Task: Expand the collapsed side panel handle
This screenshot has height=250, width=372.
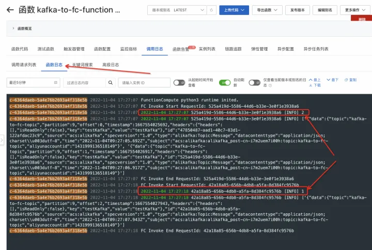Action: 2,140
